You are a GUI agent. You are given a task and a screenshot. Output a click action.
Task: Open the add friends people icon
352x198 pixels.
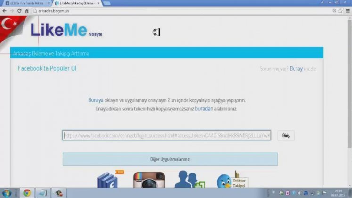coord(190,179)
